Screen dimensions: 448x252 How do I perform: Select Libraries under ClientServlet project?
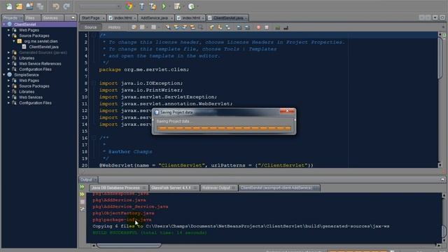point(27,58)
